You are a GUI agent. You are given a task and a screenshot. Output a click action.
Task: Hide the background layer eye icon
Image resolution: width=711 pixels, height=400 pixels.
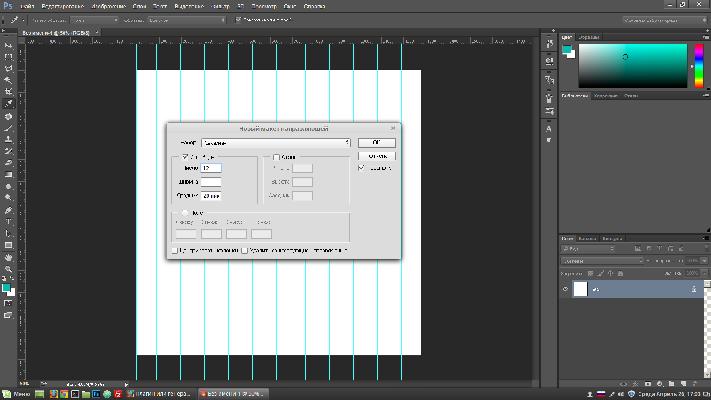[565, 289]
